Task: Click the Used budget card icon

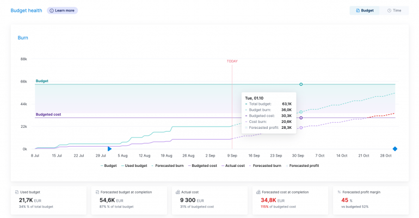Action: click(x=16, y=192)
